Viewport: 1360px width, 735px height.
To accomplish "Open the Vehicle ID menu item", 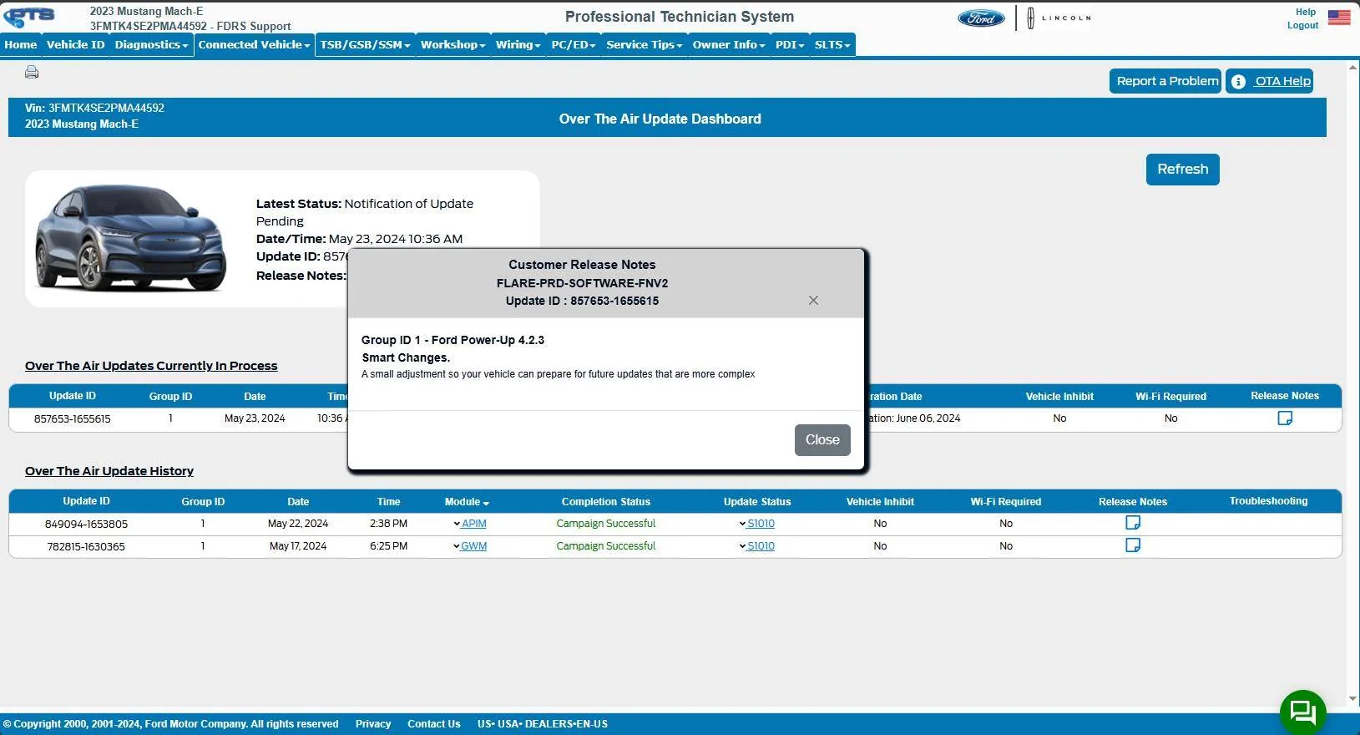I will tap(75, 45).
